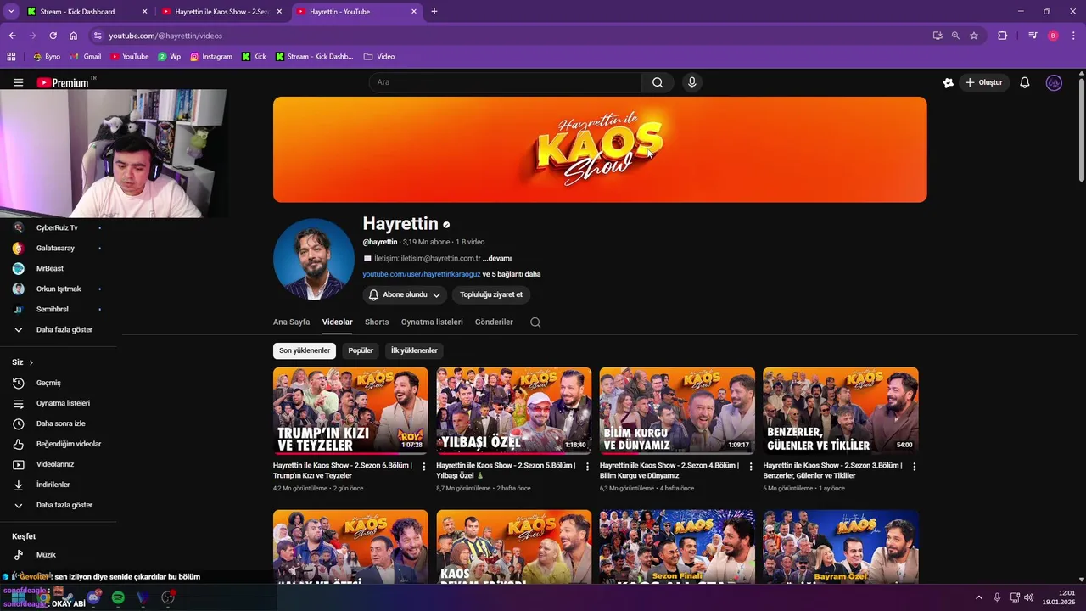
Task: Select the Videolar channel tab
Action: click(337, 322)
